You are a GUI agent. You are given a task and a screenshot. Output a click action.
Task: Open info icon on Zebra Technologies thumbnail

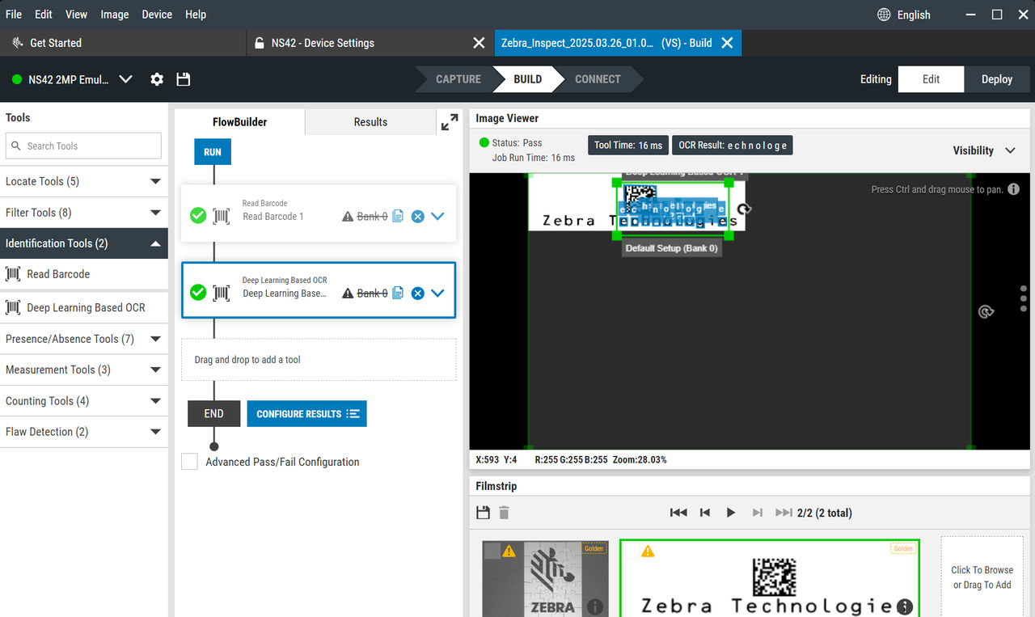(905, 606)
